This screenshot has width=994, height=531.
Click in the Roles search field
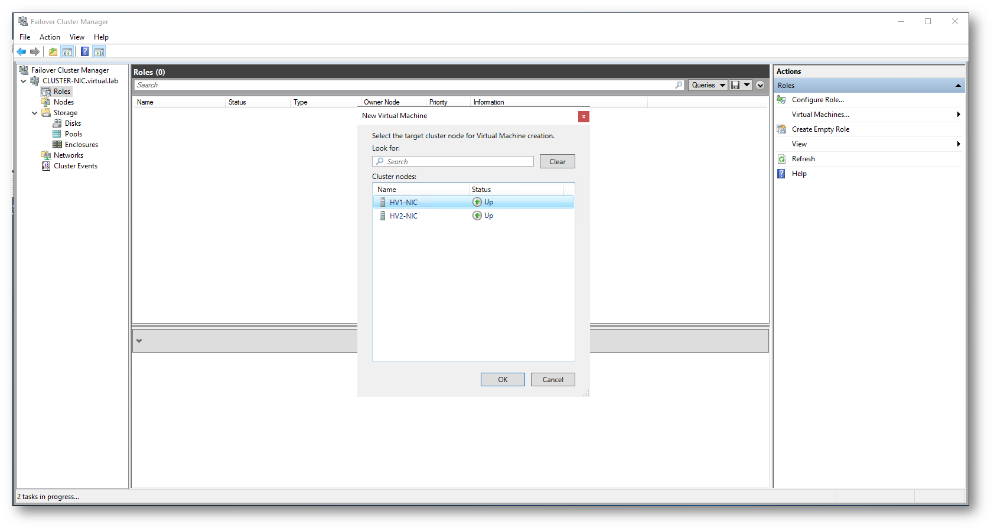tap(409, 85)
